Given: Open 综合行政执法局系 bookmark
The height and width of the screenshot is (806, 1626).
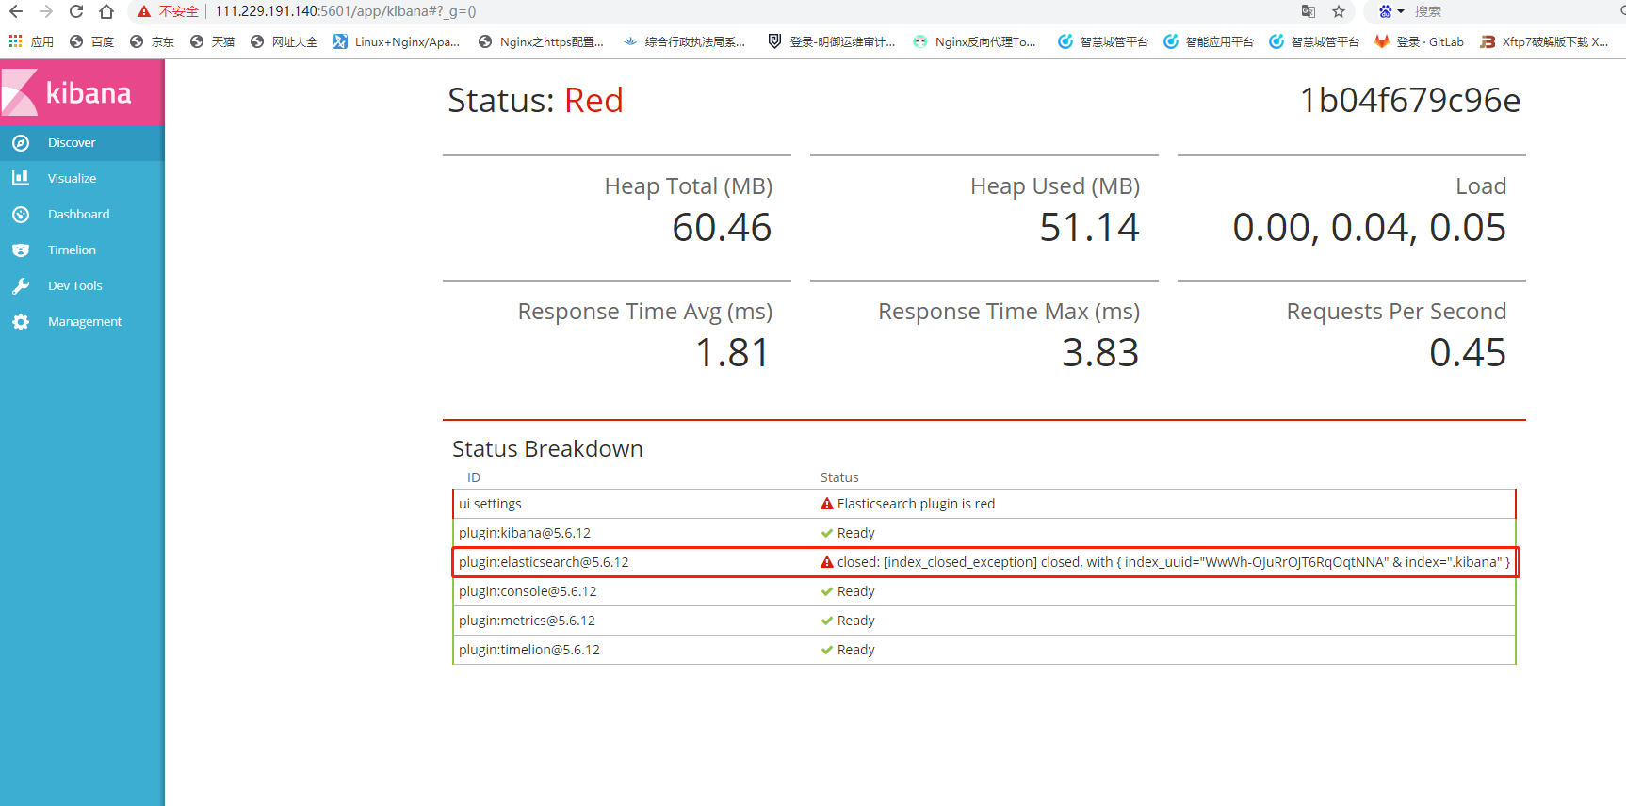Looking at the screenshot, I should pyautogui.click(x=684, y=41).
